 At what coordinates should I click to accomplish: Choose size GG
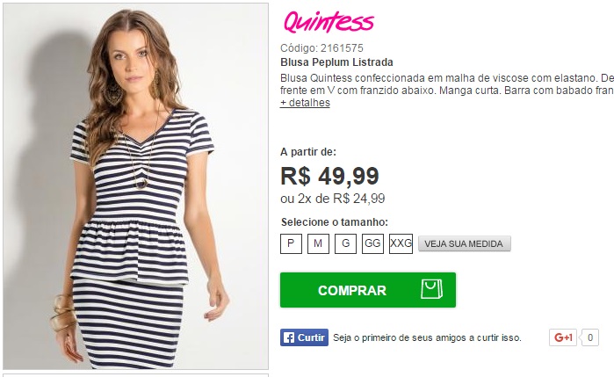click(372, 243)
